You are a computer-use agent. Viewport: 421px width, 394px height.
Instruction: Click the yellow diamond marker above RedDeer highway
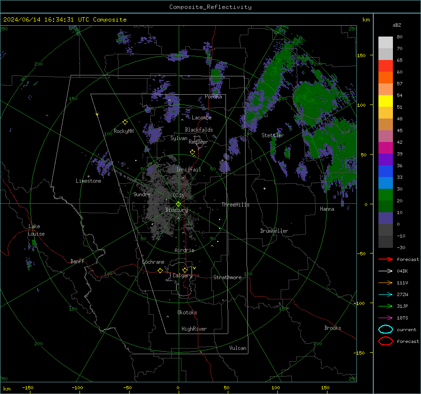pyautogui.click(x=192, y=152)
